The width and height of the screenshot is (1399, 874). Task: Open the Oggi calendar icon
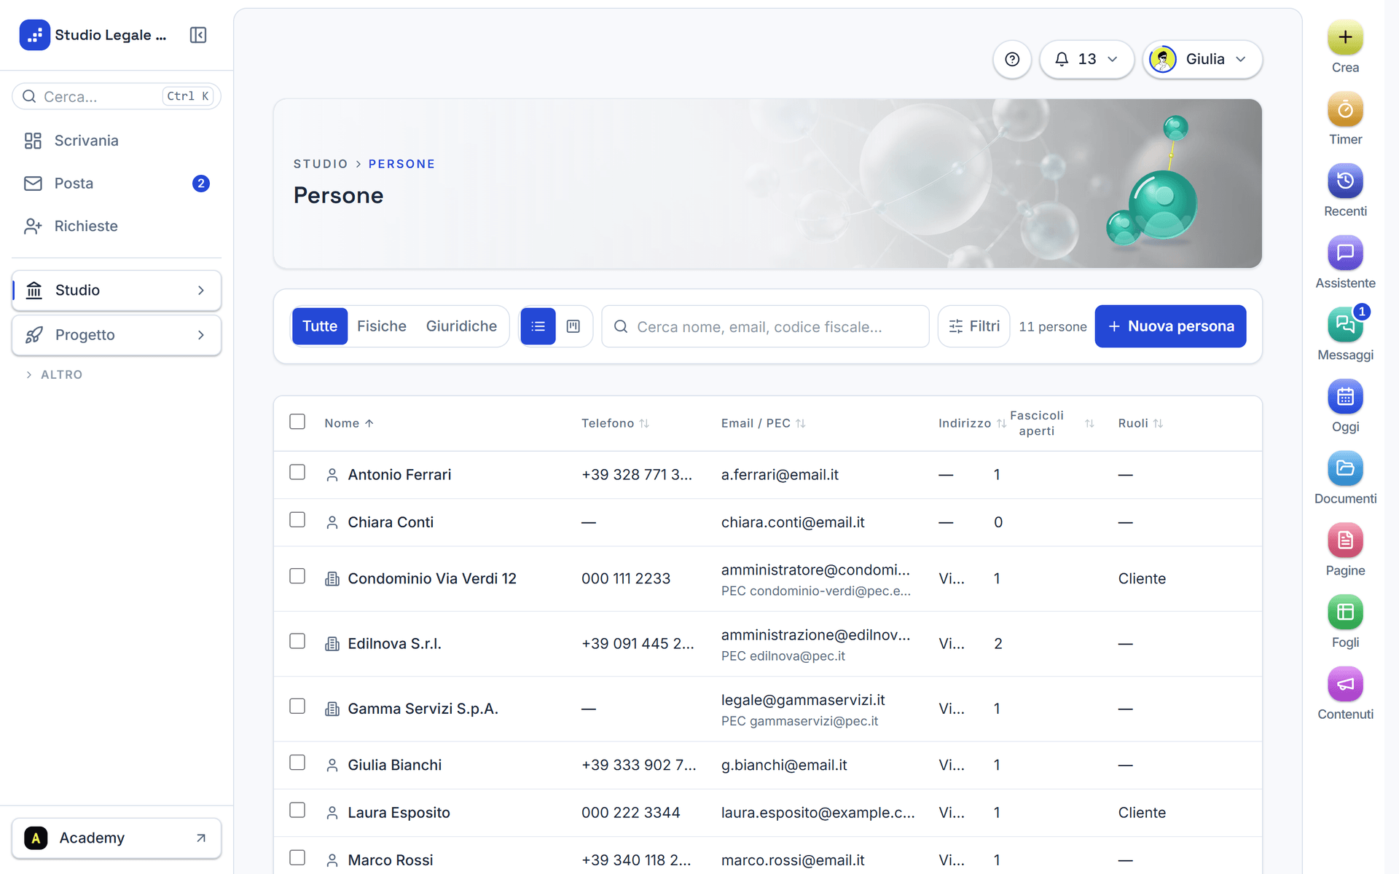pyautogui.click(x=1345, y=397)
